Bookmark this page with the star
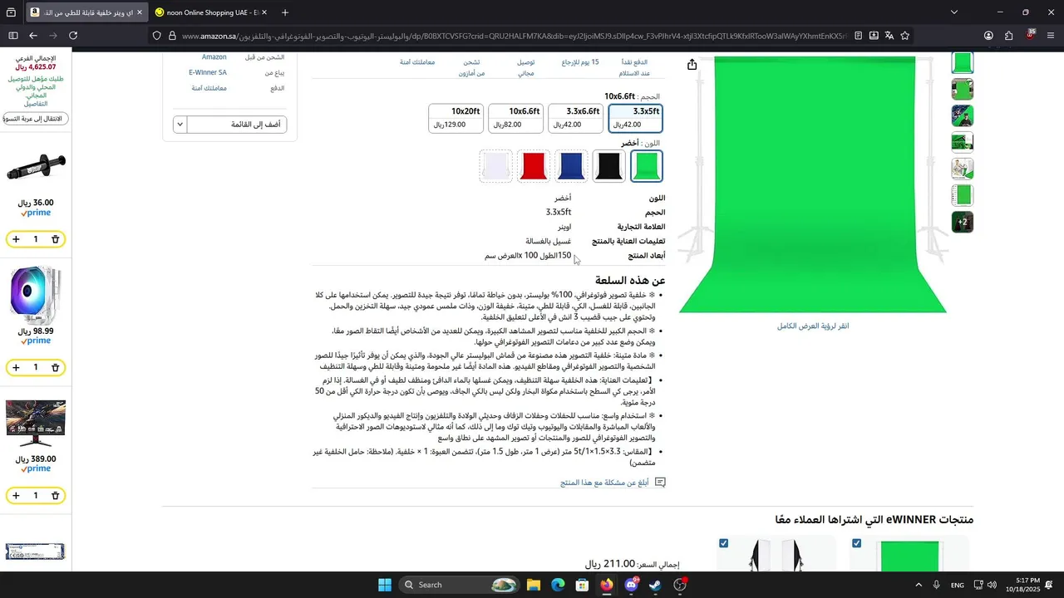The height and width of the screenshot is (598, 1064). pos(905,36)
